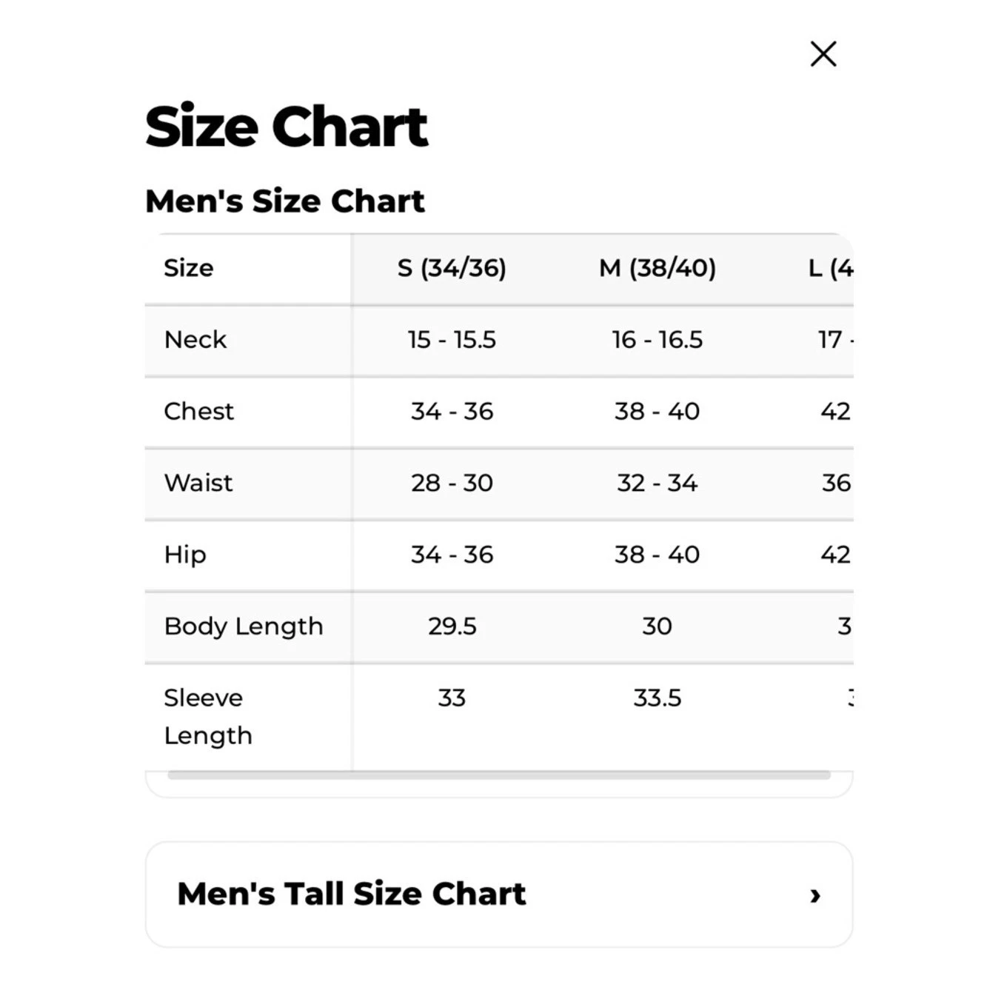Screen dimensions: 987x987
Task: Click the 29.5 body length value
Action: click(452, 626)
